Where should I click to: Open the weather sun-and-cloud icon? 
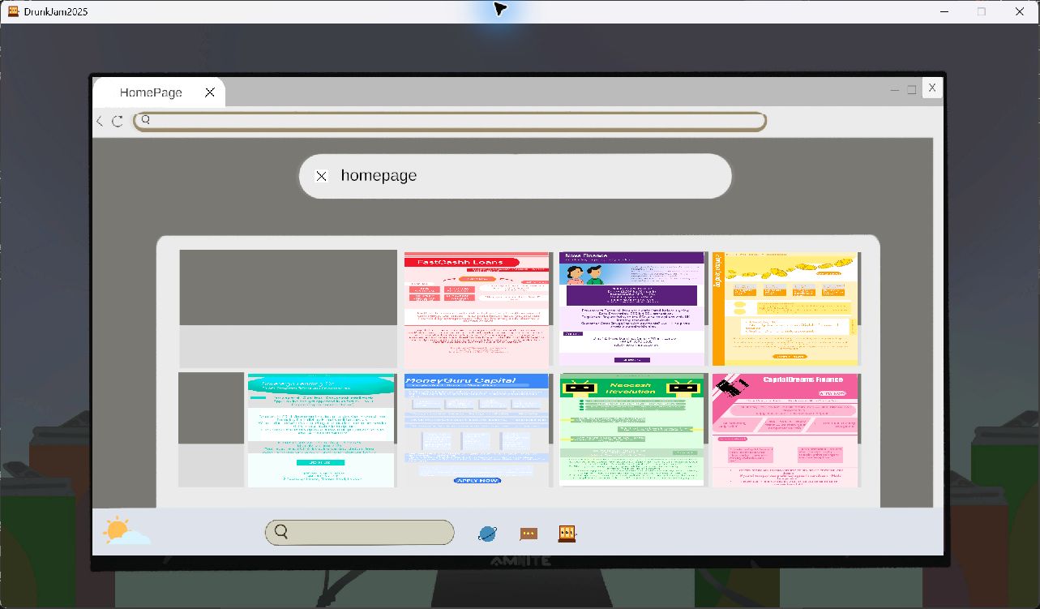click(x=126, y=531)
